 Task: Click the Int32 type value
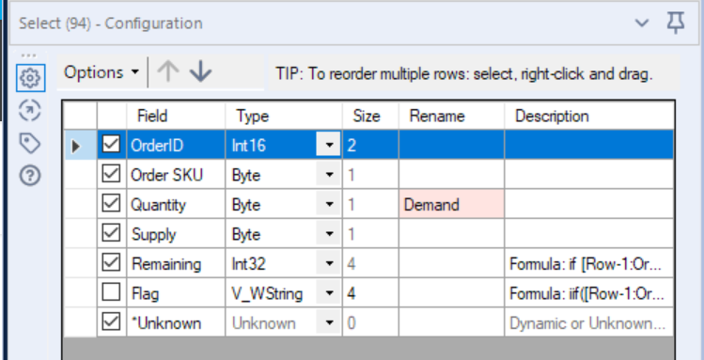click(x=249, y=264)
